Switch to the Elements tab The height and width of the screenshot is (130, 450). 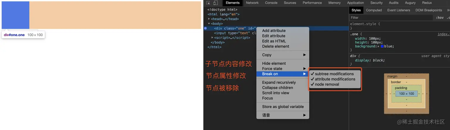click(x=233, y=3)
